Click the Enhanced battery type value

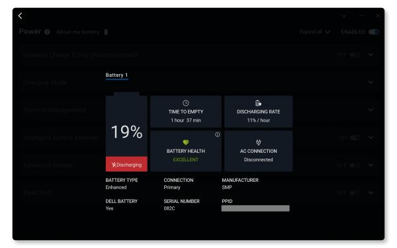point(116,187)
